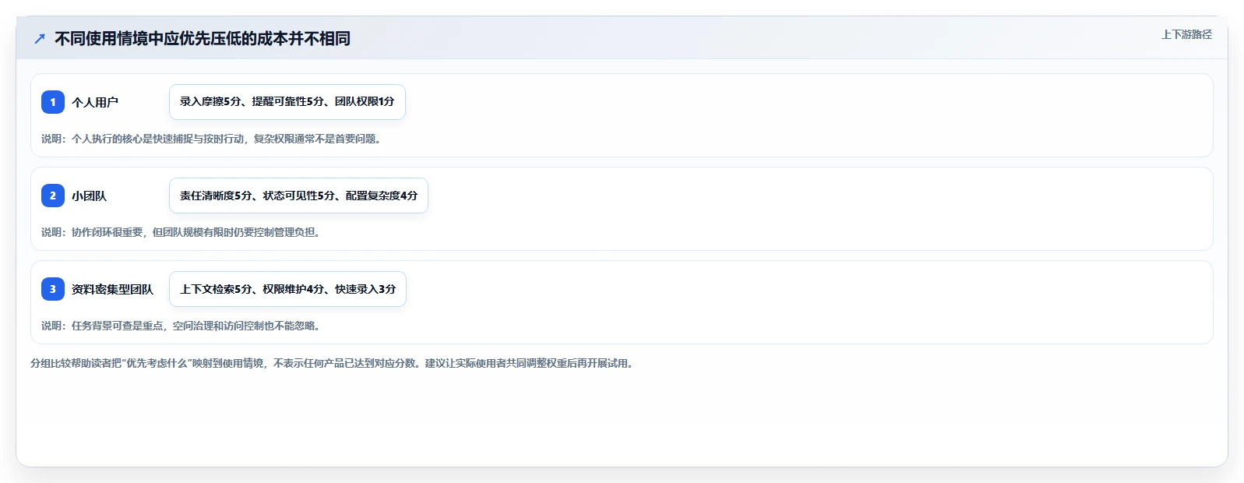Select the 个人用户 row label
This screenshot has width=1244, height=483.
point(95,102)
